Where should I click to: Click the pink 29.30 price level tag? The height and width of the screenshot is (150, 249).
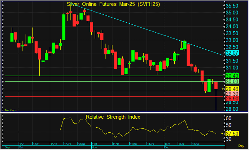click(x=232, y=93)
